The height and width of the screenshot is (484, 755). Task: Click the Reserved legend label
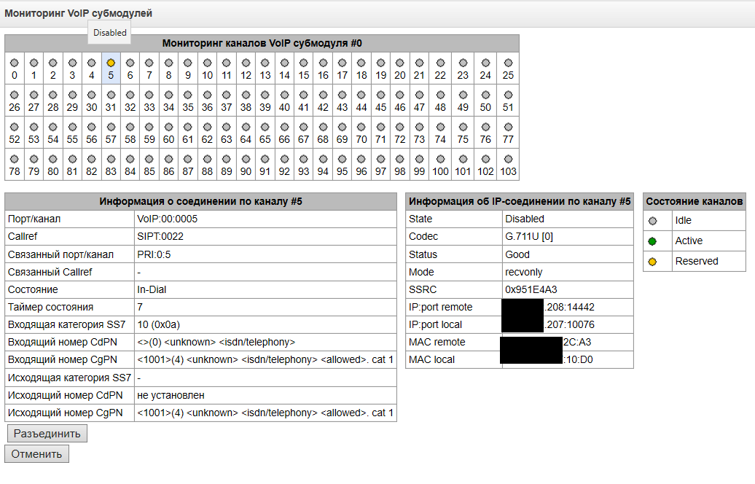pos(697,261)
